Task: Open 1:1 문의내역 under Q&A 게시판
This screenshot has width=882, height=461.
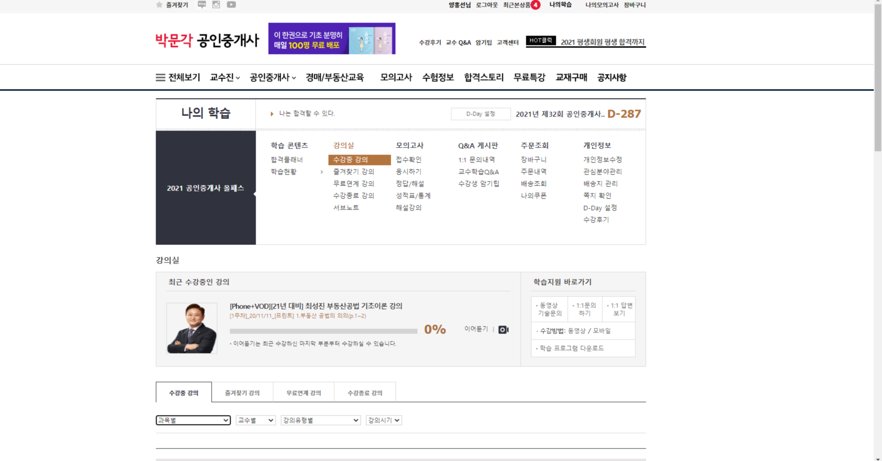Action: [x=476, y=159]
